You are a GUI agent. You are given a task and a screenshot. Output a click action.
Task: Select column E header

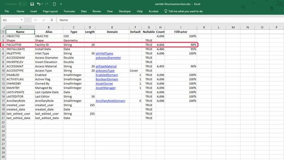tap(112, 28)
